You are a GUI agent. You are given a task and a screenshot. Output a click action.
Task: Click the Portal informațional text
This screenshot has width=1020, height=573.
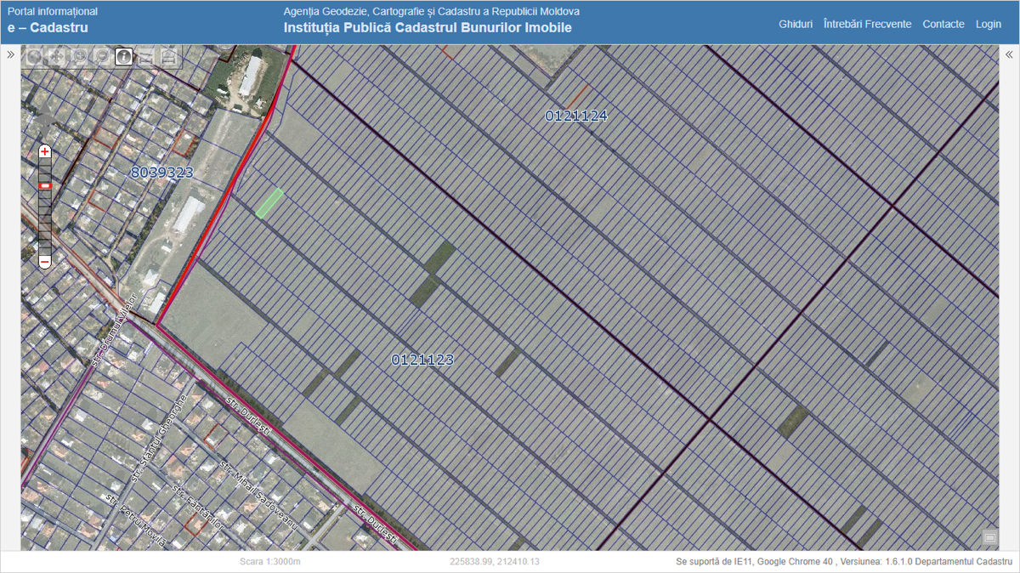(53, 11)
